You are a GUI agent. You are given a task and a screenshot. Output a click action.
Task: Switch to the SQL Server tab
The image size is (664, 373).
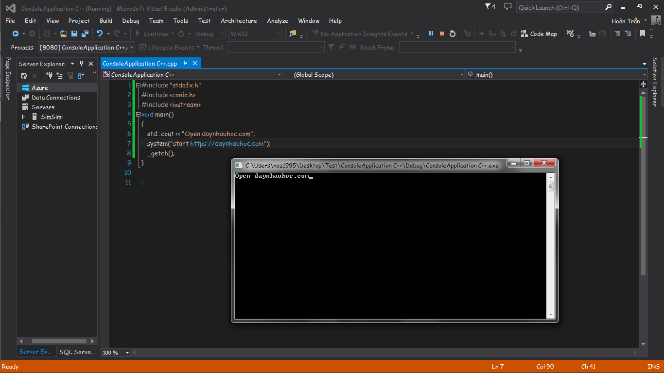coord(77,352)
